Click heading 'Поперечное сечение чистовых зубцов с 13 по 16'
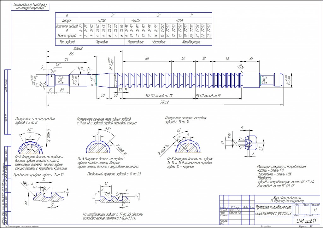The image size is (323, 228). click(x=185, y=120)
